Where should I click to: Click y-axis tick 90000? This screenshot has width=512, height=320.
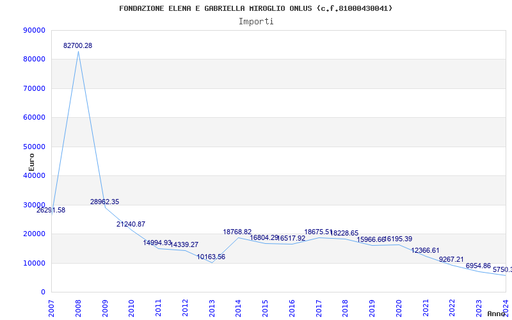35,30
